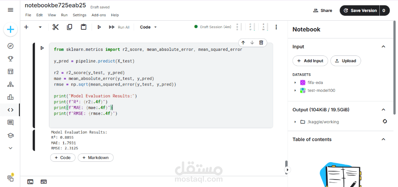This screenshot has width=398, height=187.
Task: Open the Learn graduation cap icon
Action: tap(10, 136)
